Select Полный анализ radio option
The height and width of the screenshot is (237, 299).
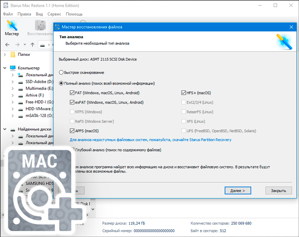[x=61, y=83]
